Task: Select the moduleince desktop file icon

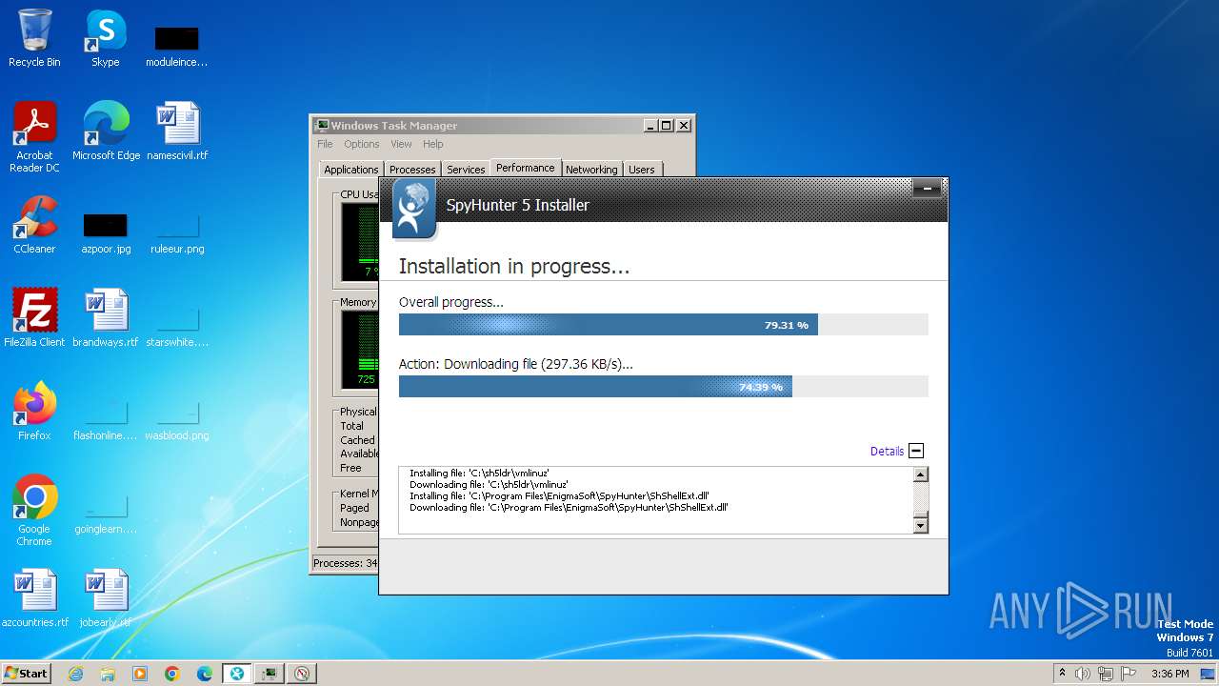Action: coord(176,45)
